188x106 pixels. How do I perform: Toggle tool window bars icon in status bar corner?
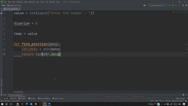[1, 101]
